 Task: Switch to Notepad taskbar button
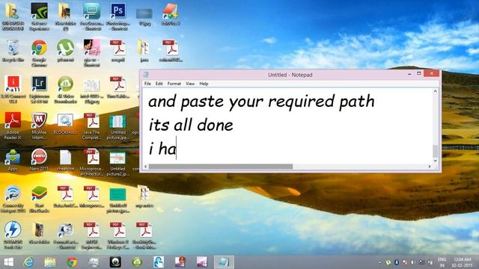(x=224, y=262)
